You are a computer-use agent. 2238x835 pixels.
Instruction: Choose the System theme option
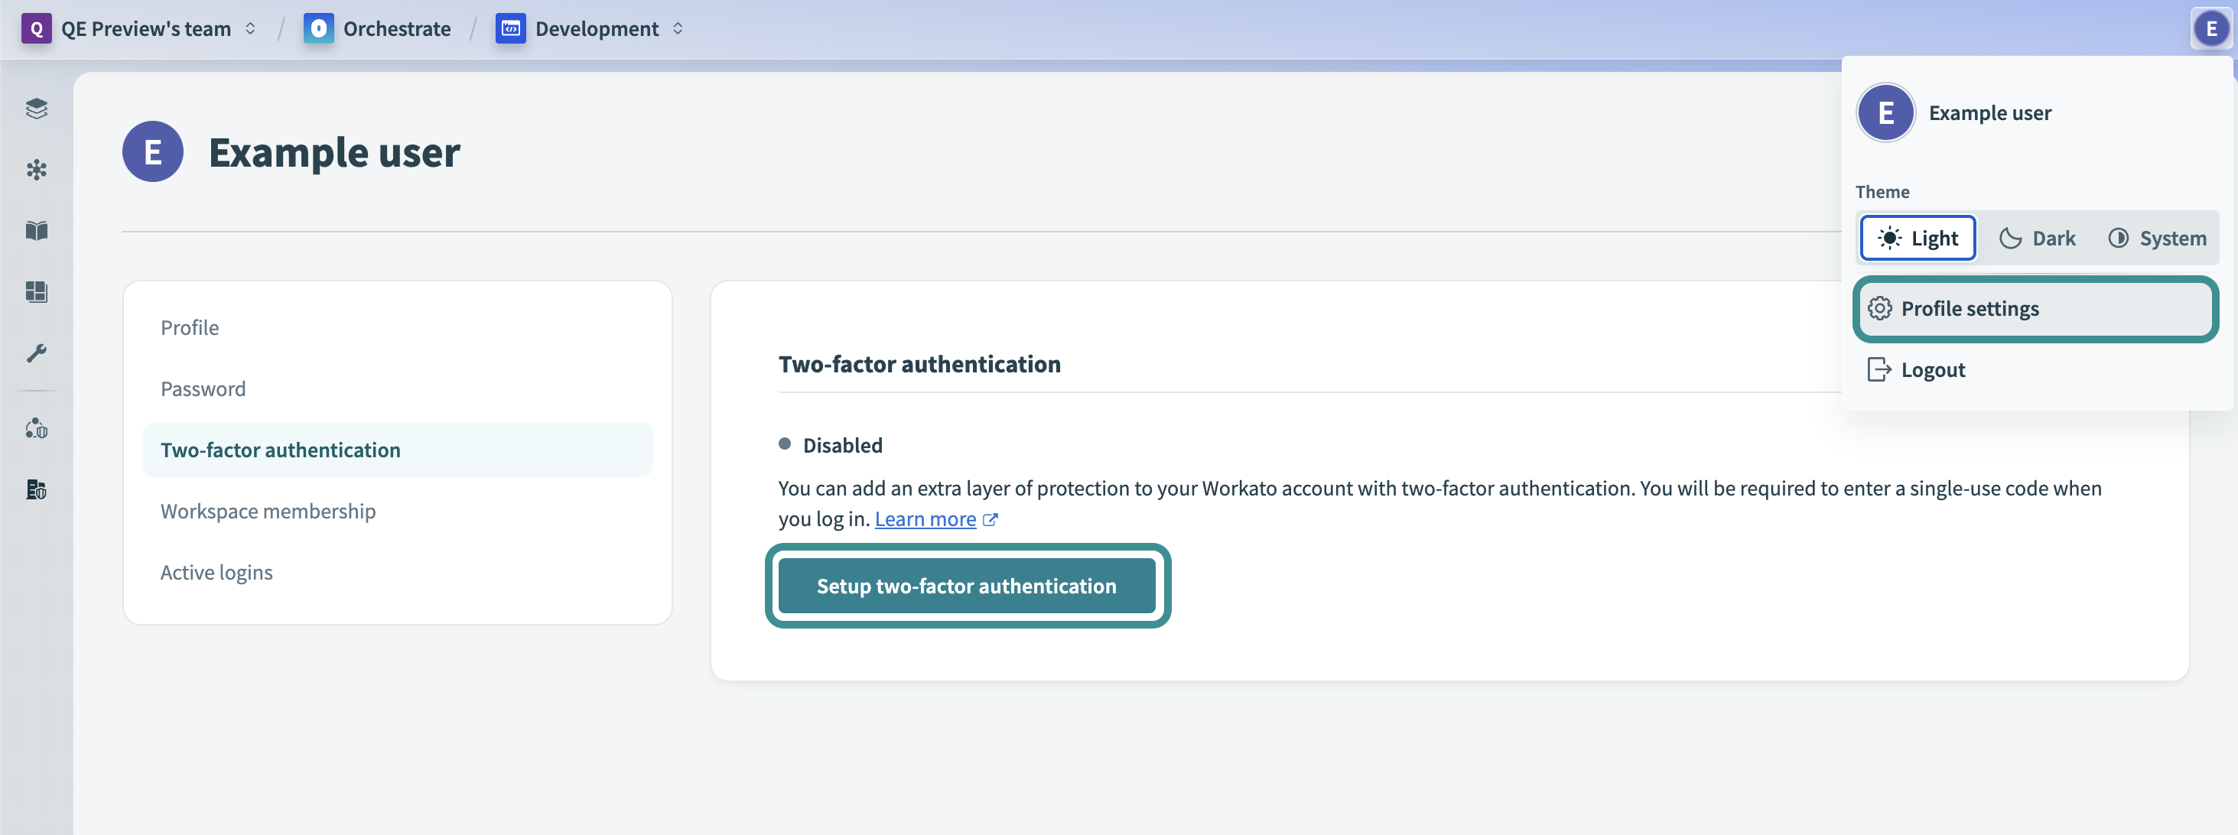(2157, 238)
